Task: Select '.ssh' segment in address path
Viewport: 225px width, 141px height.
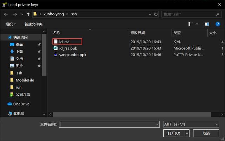Action: point(73,14)
